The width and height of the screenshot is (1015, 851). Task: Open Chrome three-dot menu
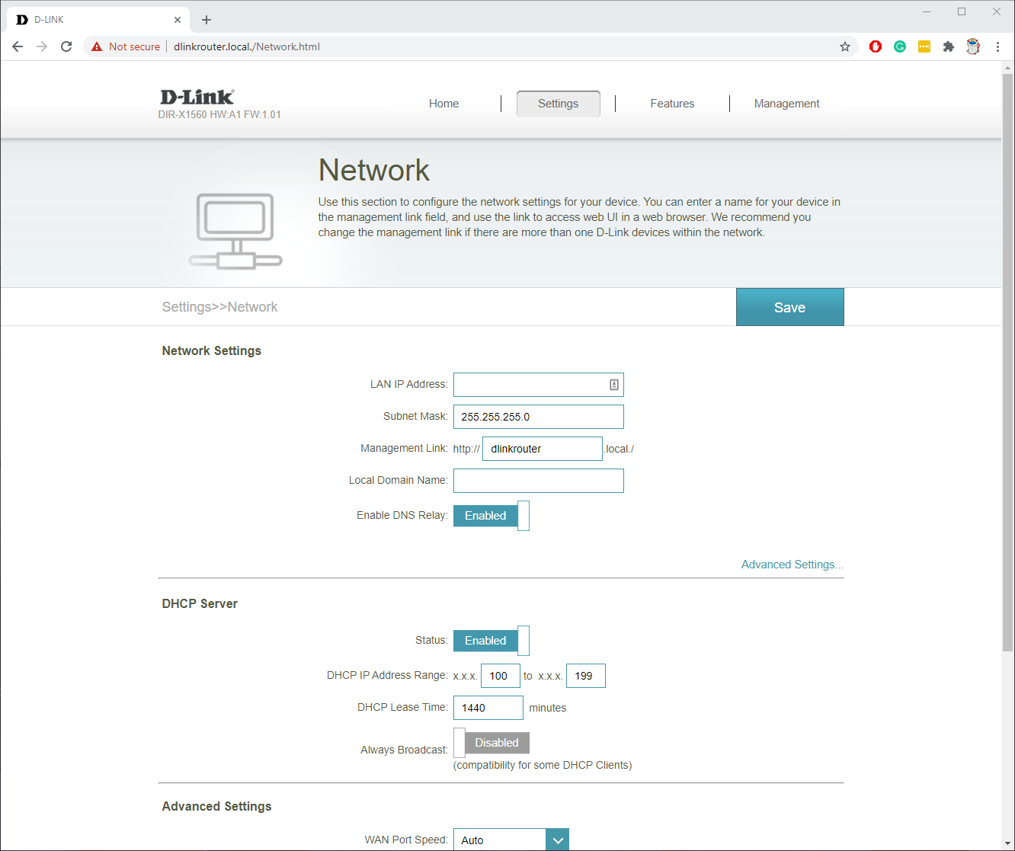click(x=997, y=46)
